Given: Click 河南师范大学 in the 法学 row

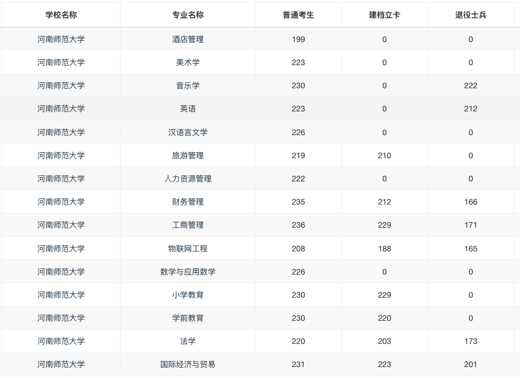Looking at the screenshot, I should click(61, 341).
